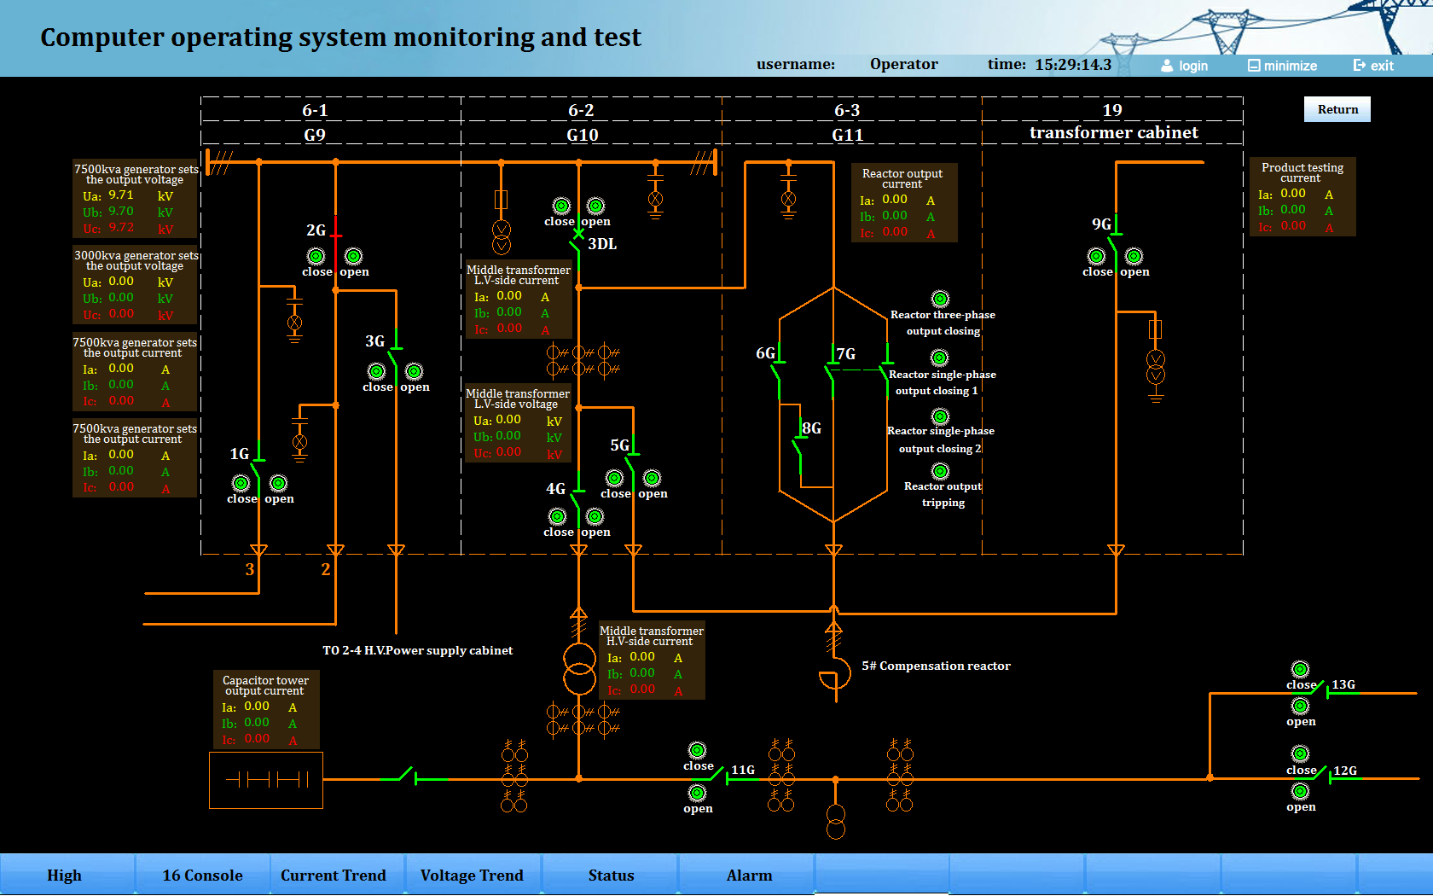
Task: Click the open indicator for 3DL breaker
Action: pyautogui.click(x=595, y=207)
